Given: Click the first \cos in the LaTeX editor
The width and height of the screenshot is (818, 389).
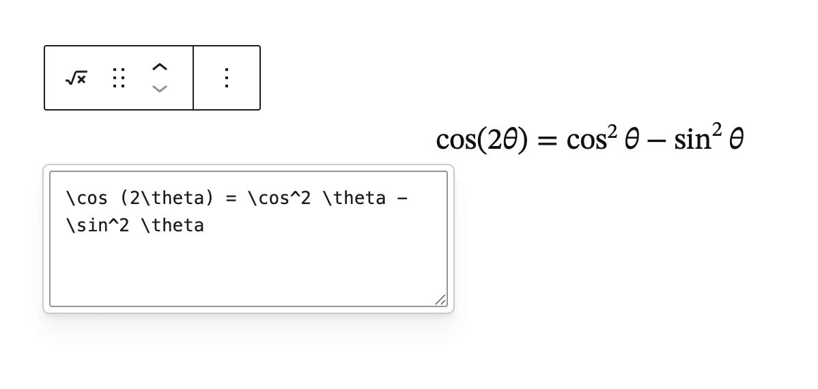Looking at the screenshot, I should [x=87, y=199].
